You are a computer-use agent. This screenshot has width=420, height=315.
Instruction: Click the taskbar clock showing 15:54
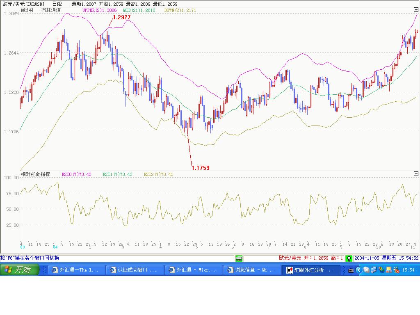coord(408,270)
